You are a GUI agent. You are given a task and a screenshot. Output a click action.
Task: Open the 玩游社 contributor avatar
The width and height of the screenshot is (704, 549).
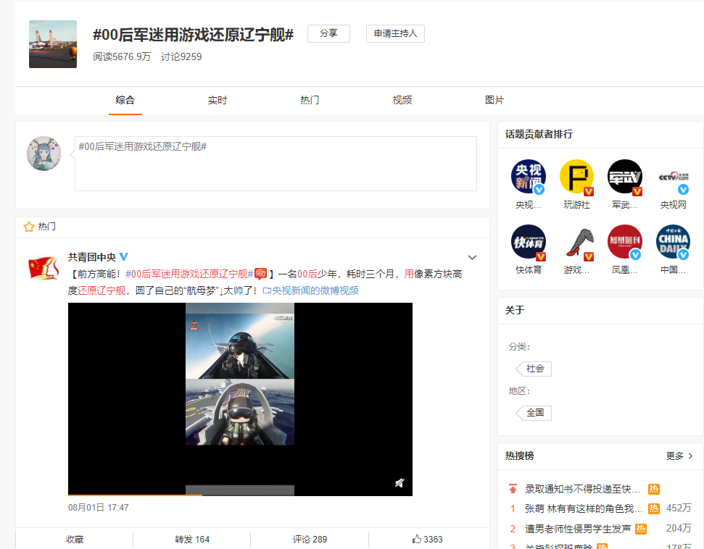point(577,177)
